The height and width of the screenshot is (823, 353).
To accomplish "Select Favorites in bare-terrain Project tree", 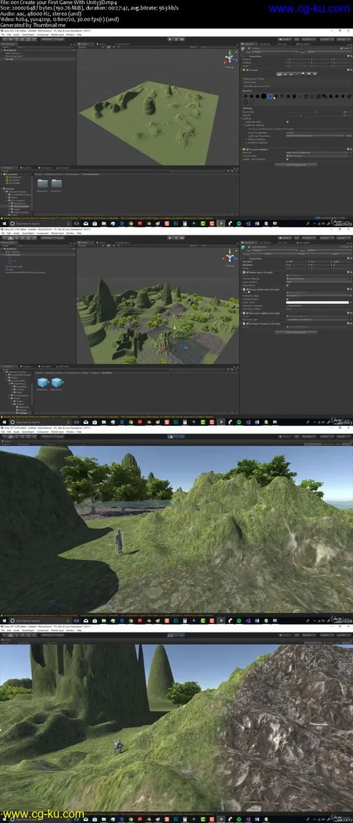I will [x=12, y=174].
